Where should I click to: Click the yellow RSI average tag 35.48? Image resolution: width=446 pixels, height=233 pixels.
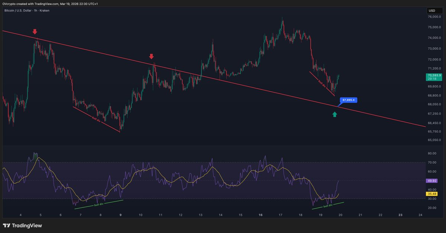coord(433,194)
